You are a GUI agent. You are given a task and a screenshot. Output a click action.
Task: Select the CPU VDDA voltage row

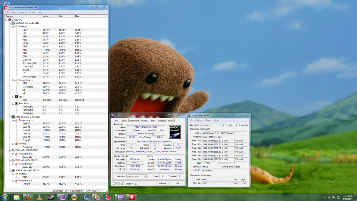[56, 67]
